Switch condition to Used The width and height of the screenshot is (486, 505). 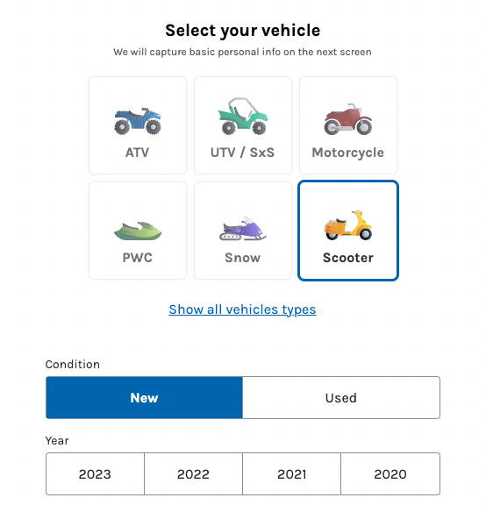(341, 398)
